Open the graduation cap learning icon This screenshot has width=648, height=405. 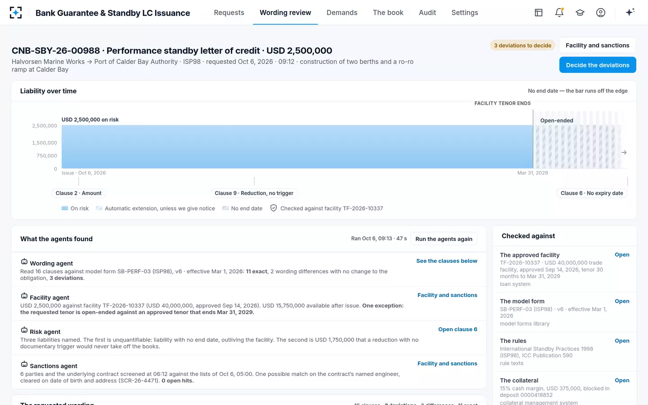point(580,13)
